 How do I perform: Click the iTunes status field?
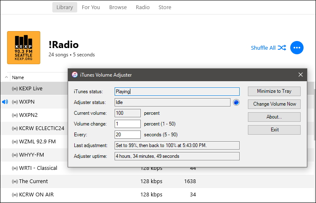point(177,92)
